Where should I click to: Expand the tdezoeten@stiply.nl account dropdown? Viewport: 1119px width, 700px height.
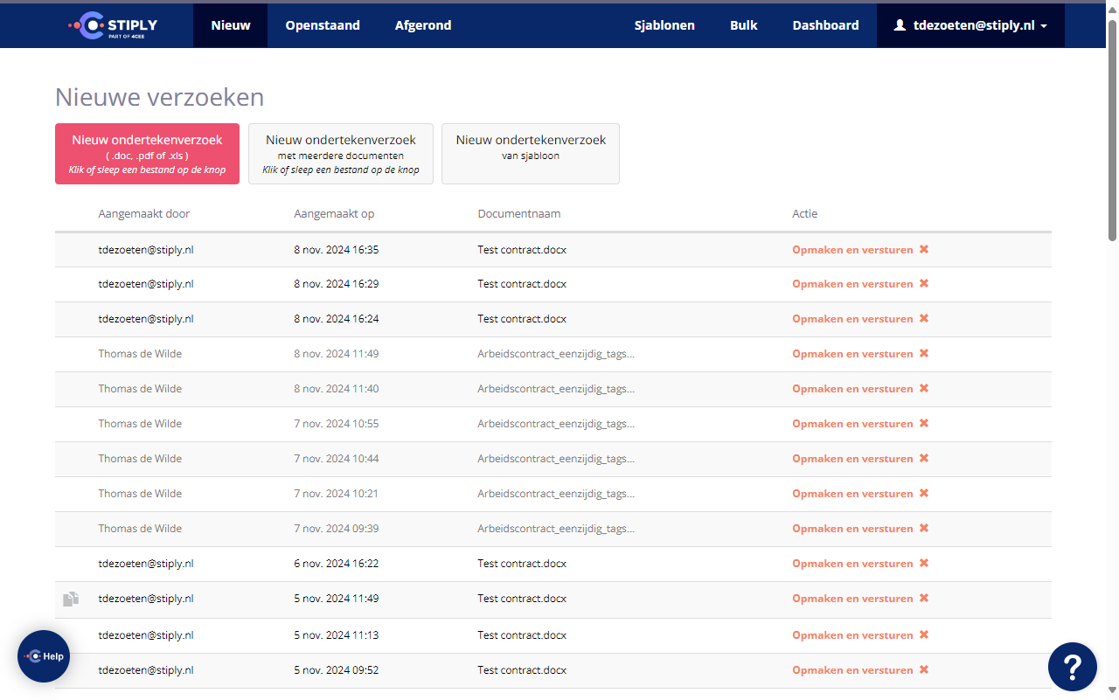click(x=970, y=25)
